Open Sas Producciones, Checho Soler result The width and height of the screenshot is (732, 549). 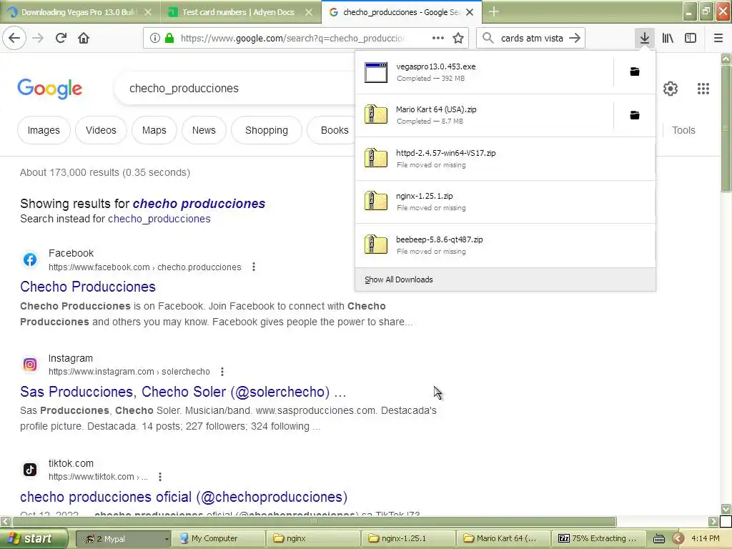[x=183, y=392]
